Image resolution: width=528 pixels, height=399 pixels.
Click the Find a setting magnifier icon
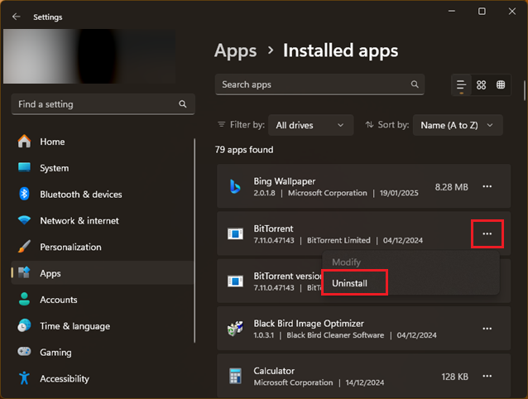183,104
